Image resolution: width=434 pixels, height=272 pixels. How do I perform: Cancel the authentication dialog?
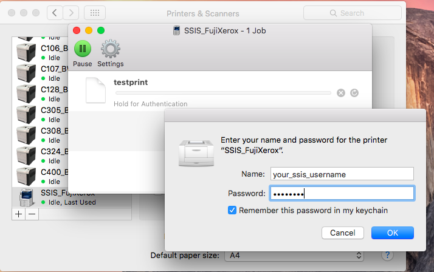[342, 233]
